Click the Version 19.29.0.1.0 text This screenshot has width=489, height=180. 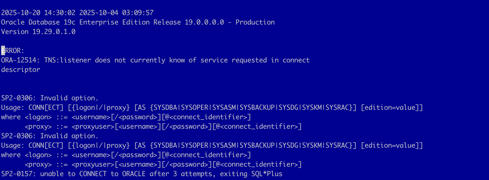point(38,32)
